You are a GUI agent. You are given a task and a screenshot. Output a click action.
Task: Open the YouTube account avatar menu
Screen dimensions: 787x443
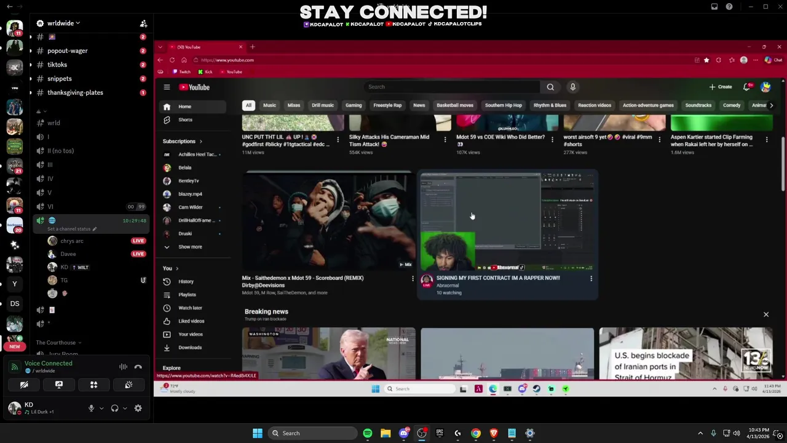(765, 87)
